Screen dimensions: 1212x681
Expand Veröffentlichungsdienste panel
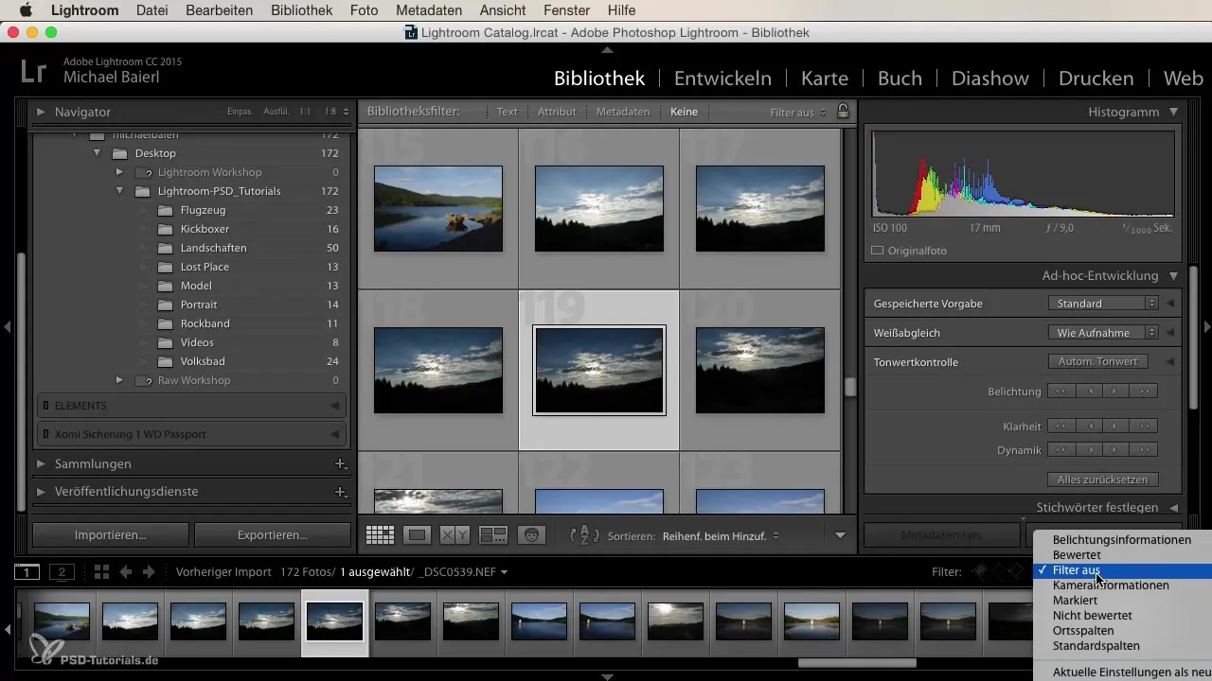41,493
